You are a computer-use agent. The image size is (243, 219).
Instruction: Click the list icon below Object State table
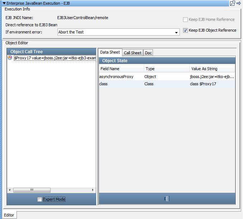tap(167, 199)
